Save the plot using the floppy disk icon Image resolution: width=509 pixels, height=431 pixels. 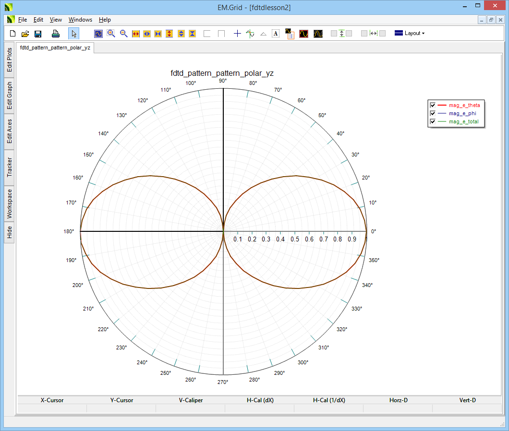pos(38,34)
